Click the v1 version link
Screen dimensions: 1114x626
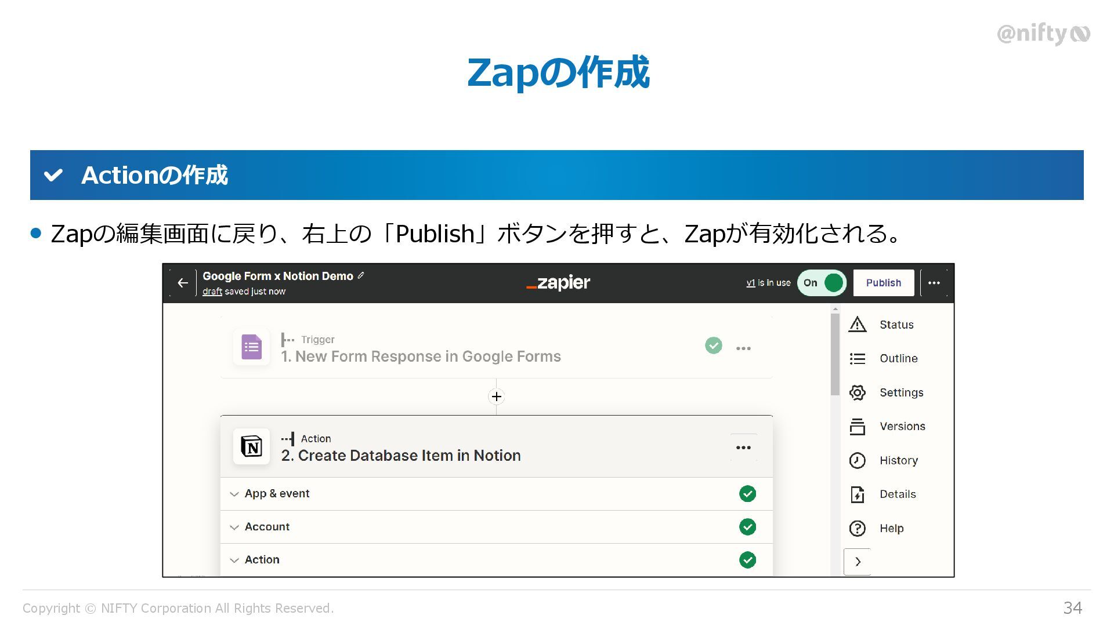click(750, 283)
